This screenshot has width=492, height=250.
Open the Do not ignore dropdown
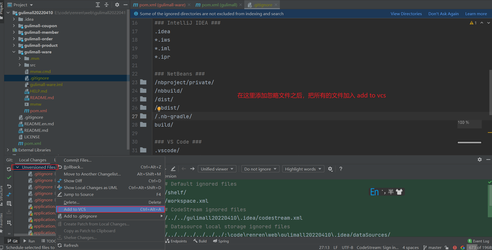click(x=260, y=169)
